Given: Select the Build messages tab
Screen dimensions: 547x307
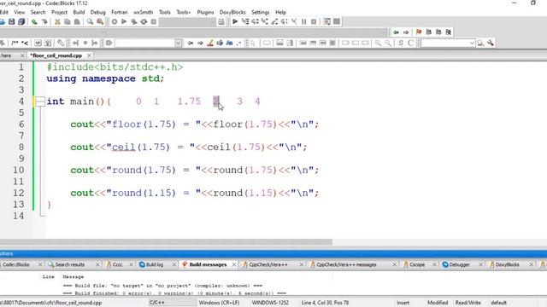Looking at the screenshot, I should 208,264.
